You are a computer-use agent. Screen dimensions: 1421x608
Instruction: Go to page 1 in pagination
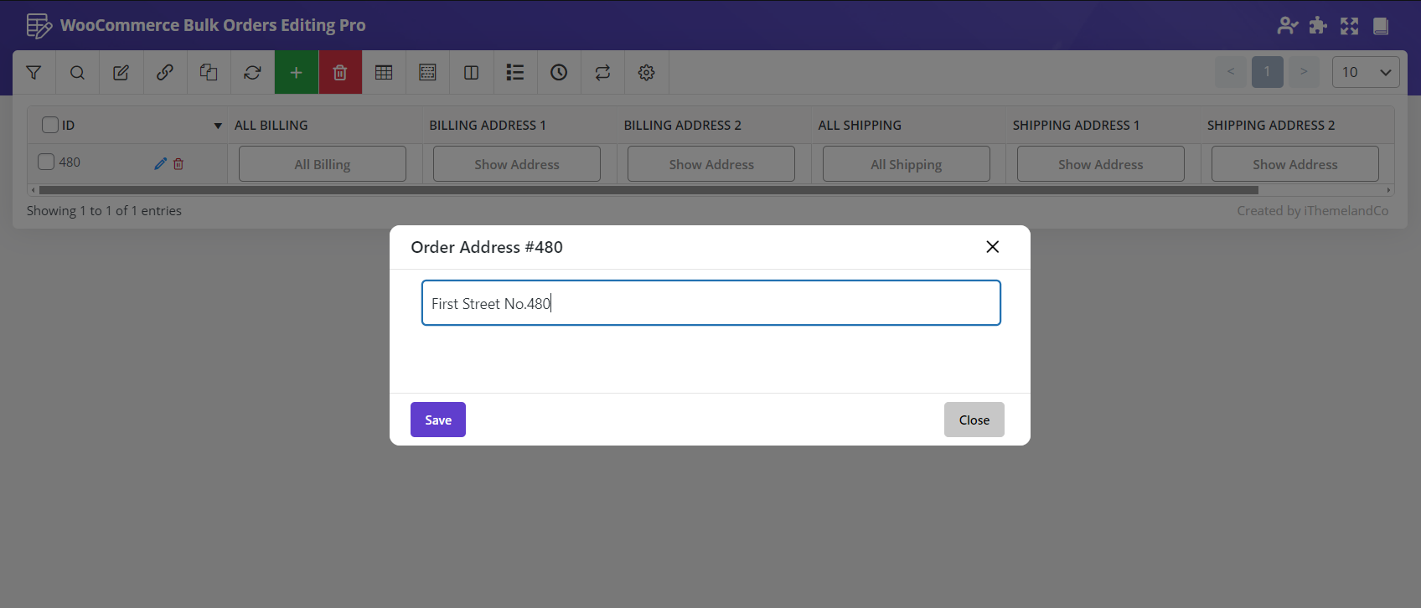tap(1267, 72)
